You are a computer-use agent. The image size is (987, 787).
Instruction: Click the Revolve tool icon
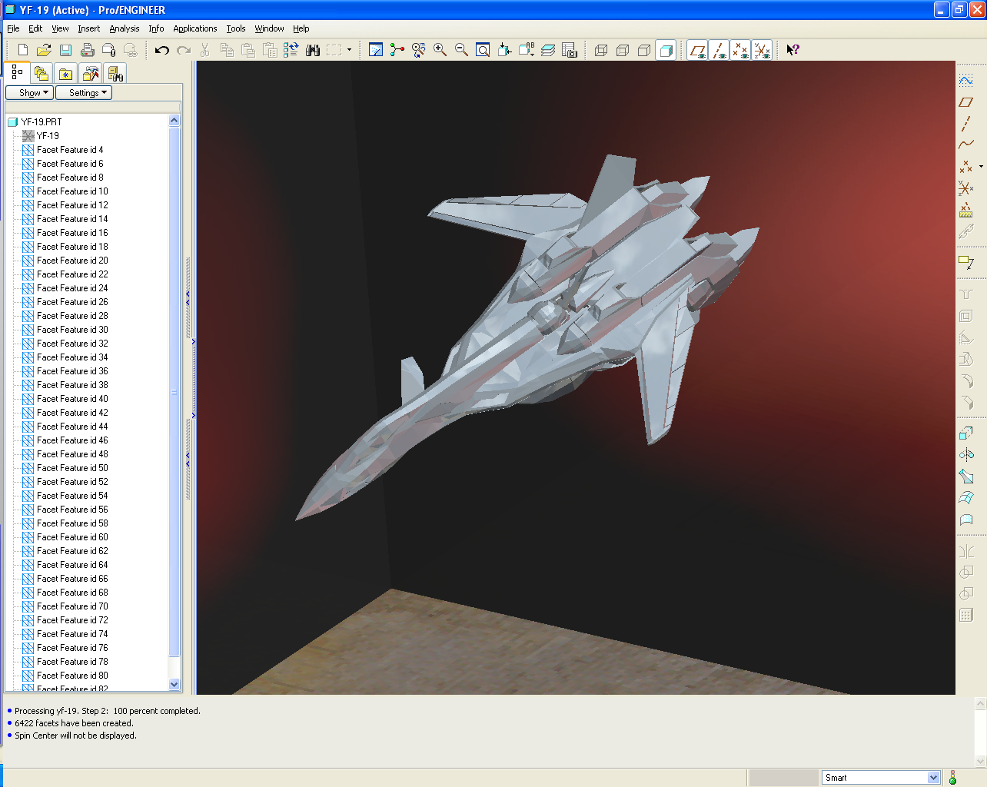coord(966,455)
